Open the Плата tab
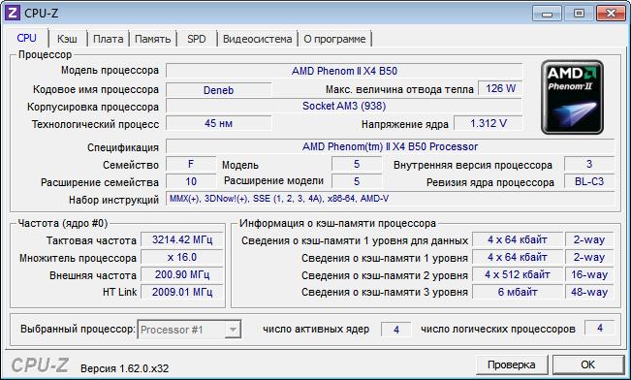This screenshot has height=380, width=631. click(x=108, y=39)
